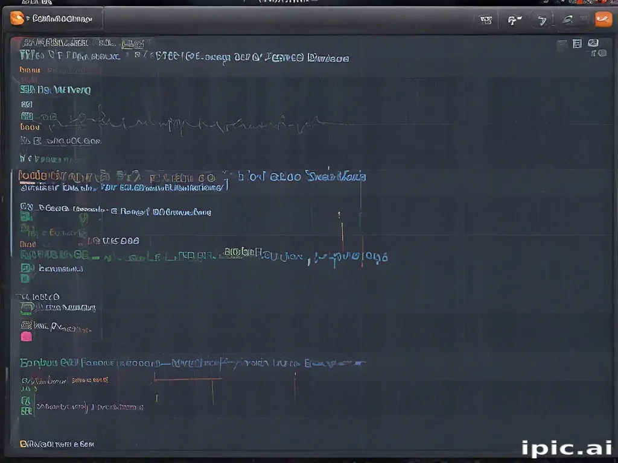Click the orange heading line mid-panel
The image size is (618, 463).
(118, 176)
